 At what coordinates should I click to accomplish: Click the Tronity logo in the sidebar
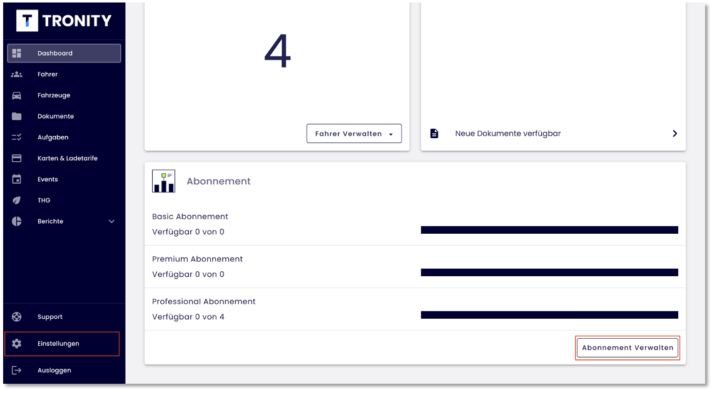point(64,21)
